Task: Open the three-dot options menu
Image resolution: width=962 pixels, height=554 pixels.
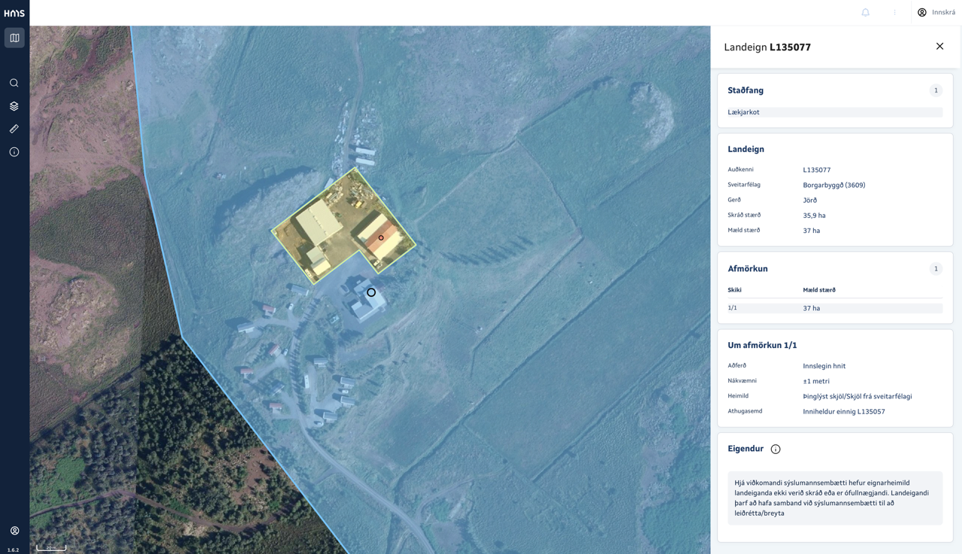Action: pos(894,12)
